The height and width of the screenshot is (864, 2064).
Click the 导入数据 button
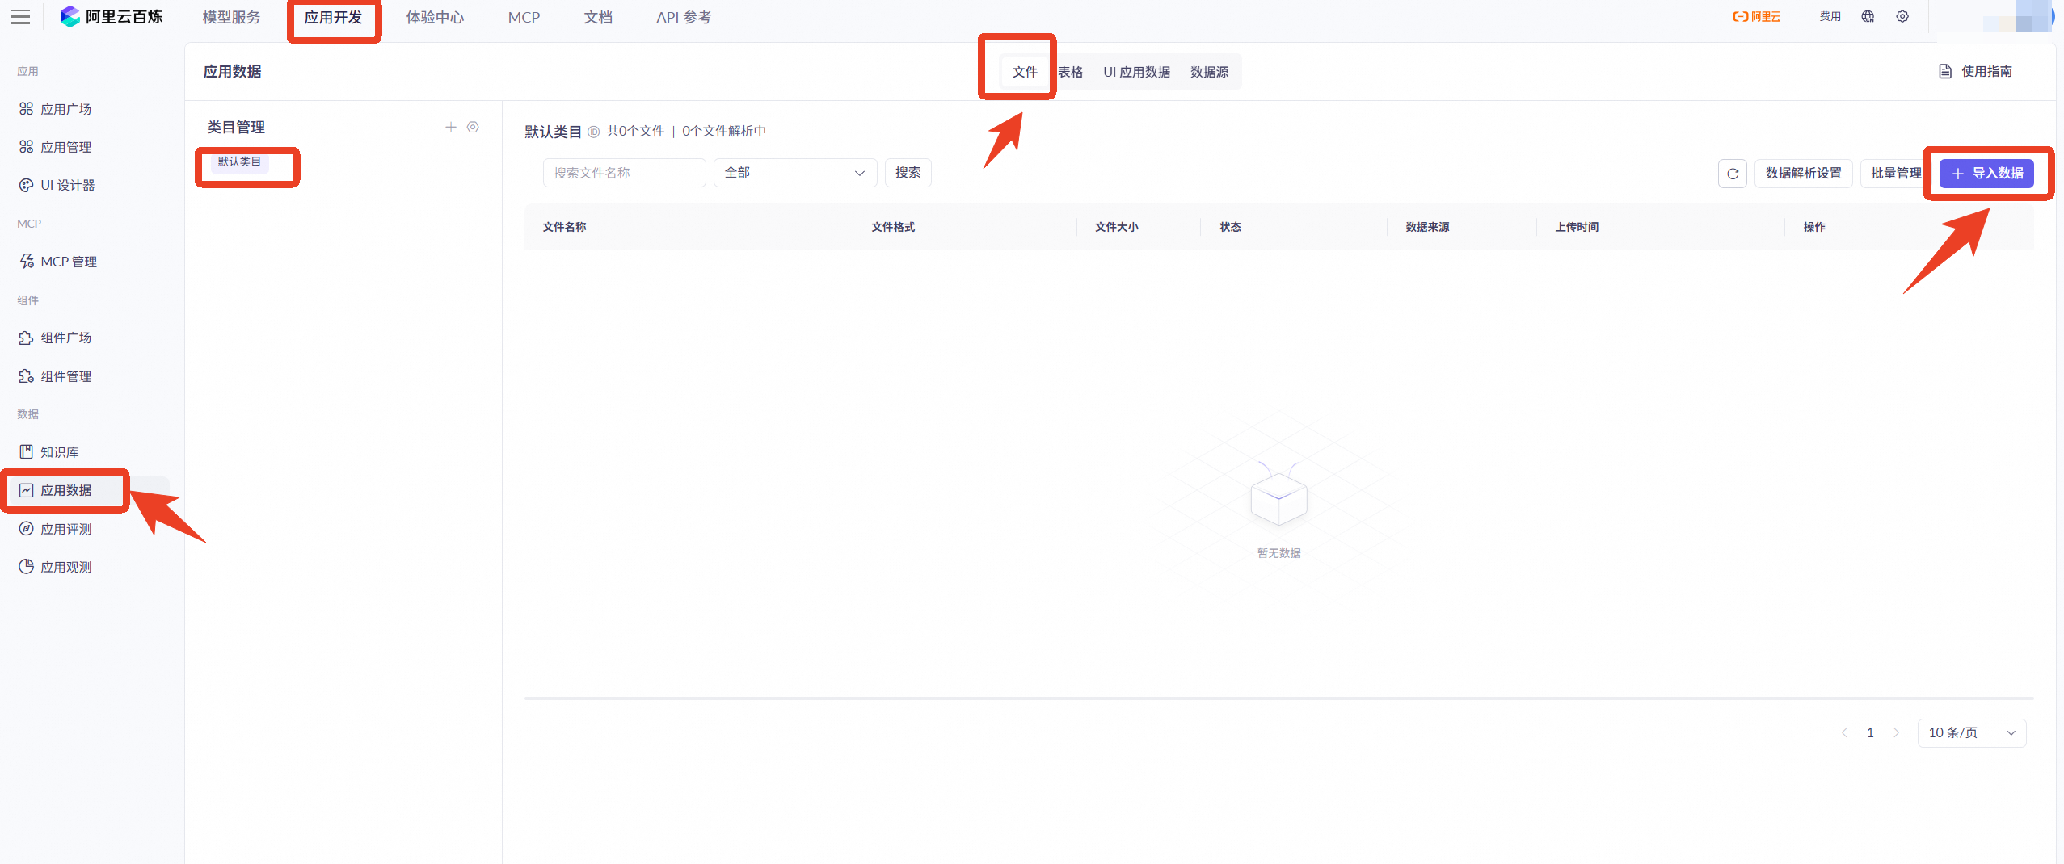point(1987,174)
